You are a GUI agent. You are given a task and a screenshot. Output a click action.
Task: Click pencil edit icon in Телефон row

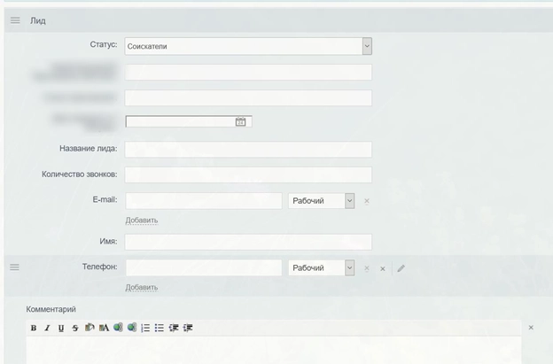(401, 267)
